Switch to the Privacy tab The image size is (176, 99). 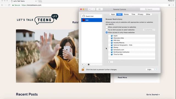click(x=141, y=14)
